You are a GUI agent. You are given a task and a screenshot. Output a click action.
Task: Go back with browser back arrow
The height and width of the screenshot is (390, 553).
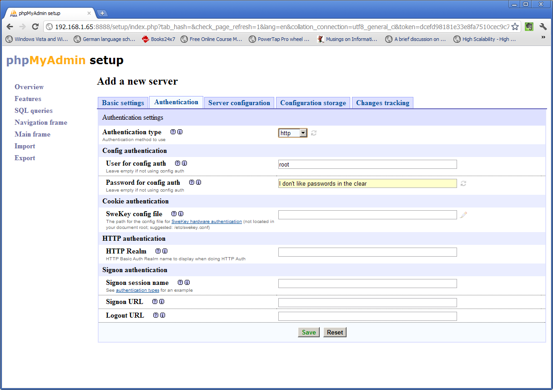pos(10,27)
